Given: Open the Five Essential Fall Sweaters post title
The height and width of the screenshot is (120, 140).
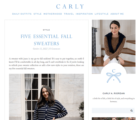Looking at the screenshot, I should pyautogui.click(x=46, y=40).
